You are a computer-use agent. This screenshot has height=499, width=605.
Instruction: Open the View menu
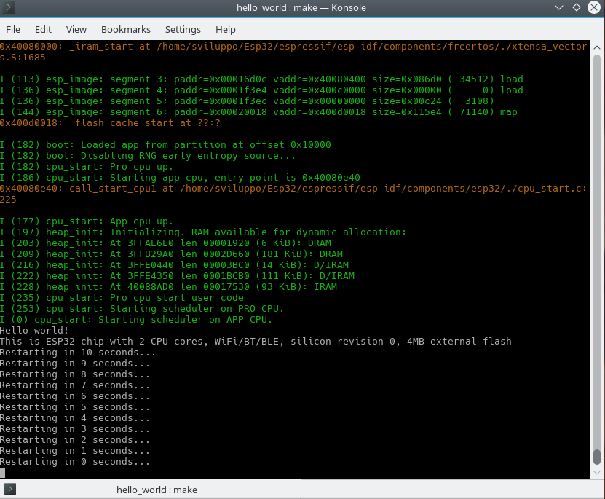pyautogui.click(x=76, y=29)
